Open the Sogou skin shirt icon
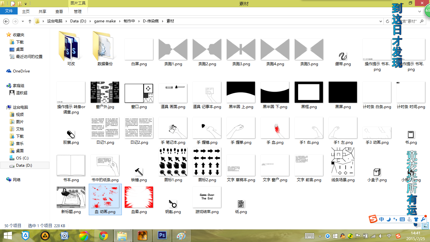The image size is (430, 242). [x=416, y=219]
